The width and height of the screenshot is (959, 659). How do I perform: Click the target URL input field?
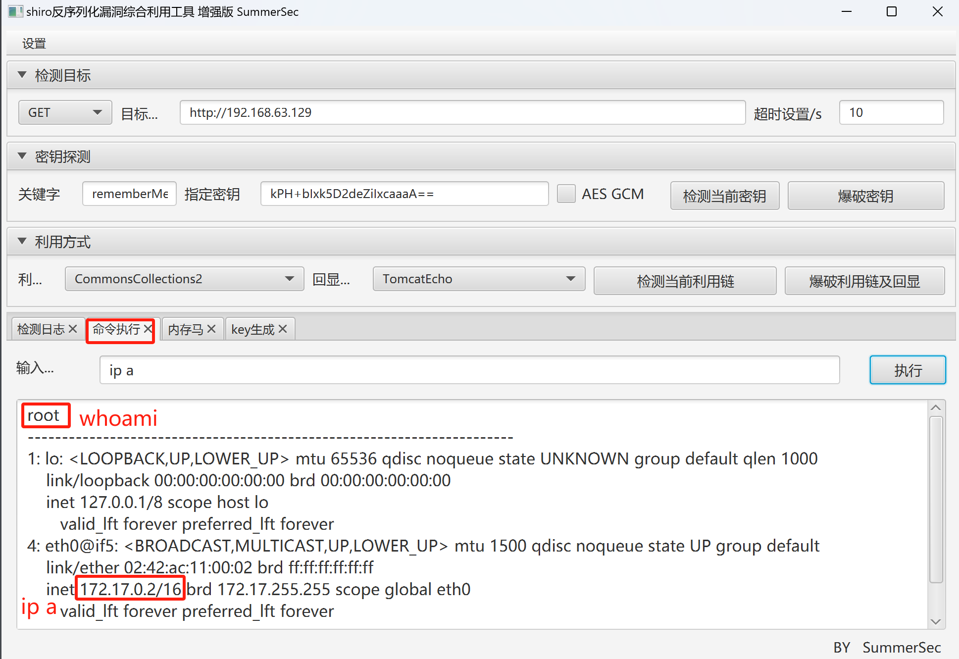462,112
